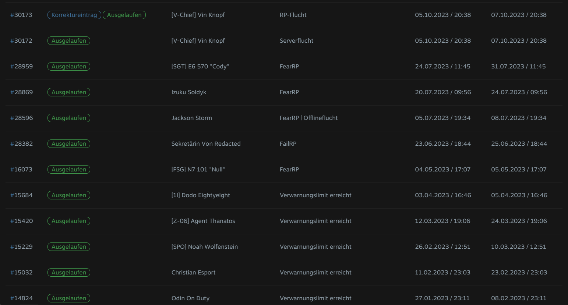Screen dimensions: 568x305
Task: Open entry #30172
Action: tap(21, 41)
